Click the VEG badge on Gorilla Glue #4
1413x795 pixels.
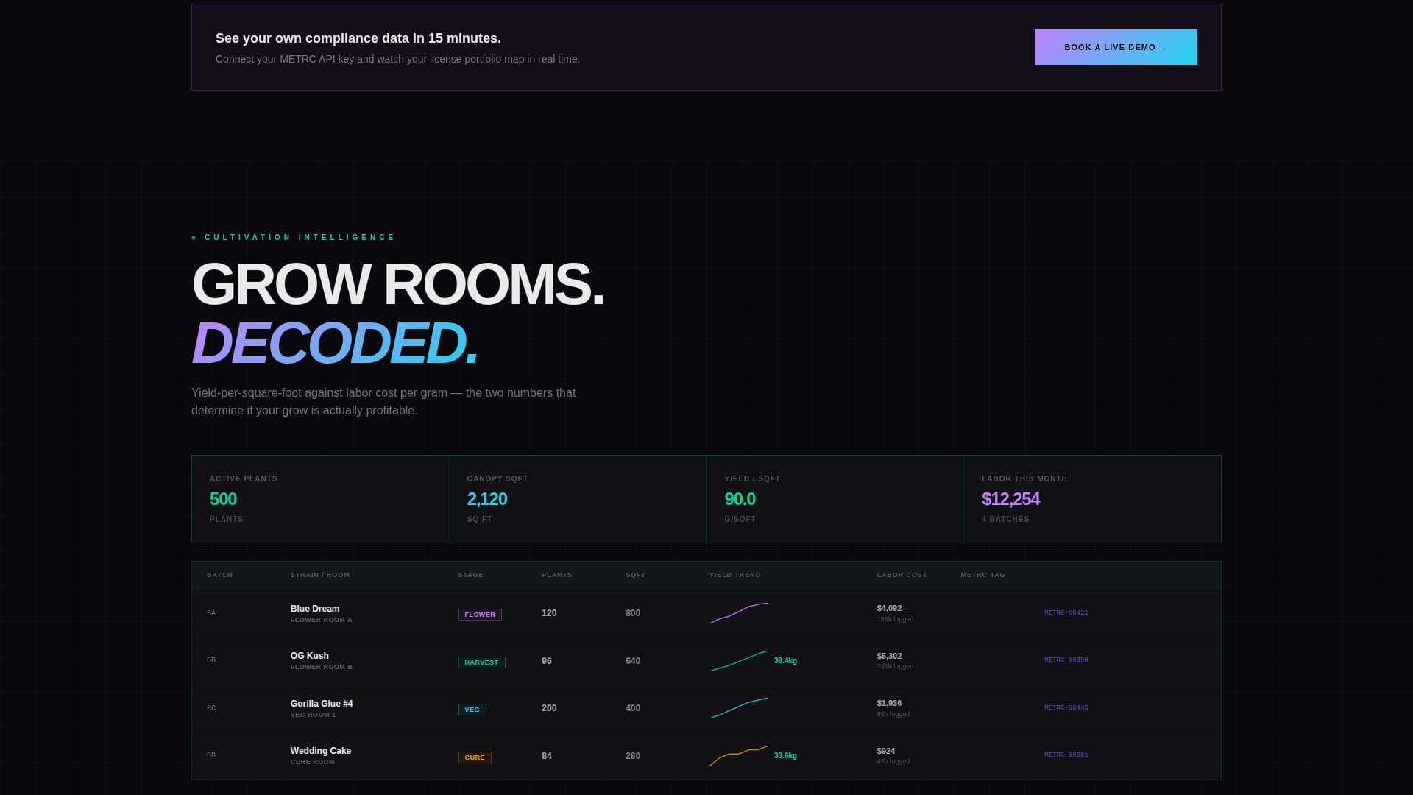(472, 709)
